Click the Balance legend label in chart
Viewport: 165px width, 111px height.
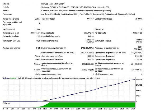tap(6, 78)
